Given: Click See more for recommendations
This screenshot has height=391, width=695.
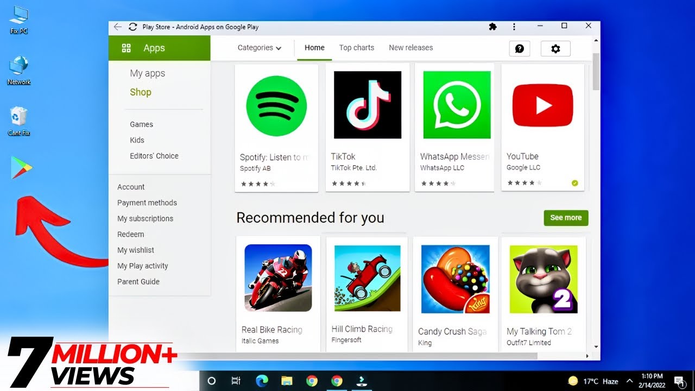Looking at the screenshot, I should tap(566, 218).
